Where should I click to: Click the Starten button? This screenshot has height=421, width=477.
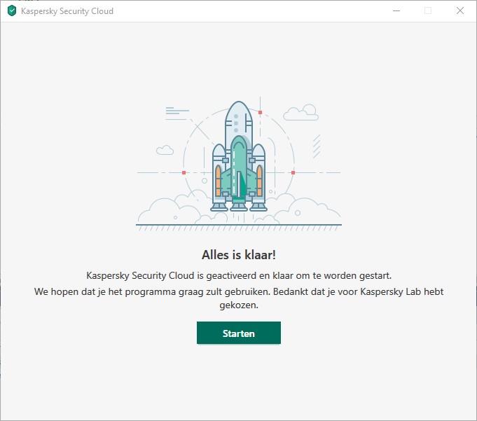pos(238,333)
